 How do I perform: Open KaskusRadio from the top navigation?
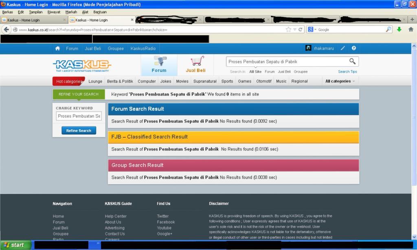point(143,48)
